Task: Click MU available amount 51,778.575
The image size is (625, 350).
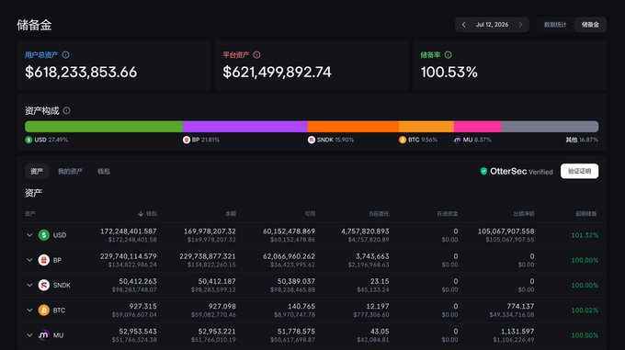Action: [296, 332]
